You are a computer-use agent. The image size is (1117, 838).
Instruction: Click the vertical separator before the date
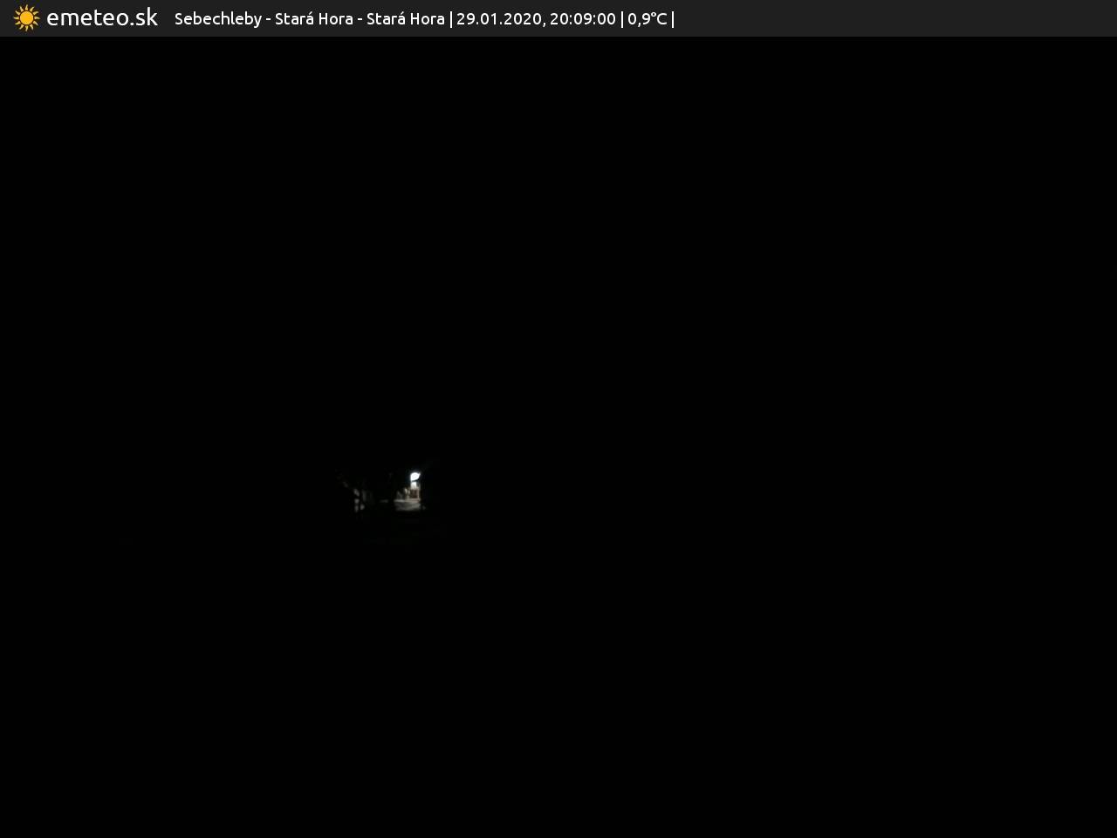click(x=450, y=19)
